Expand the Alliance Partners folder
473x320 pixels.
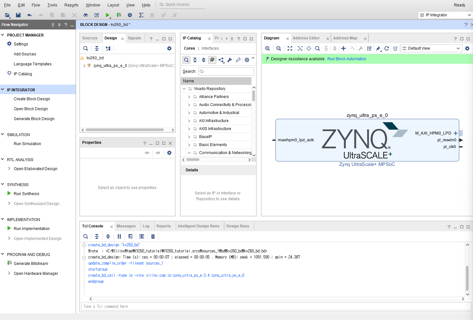(x=189, y=97)
